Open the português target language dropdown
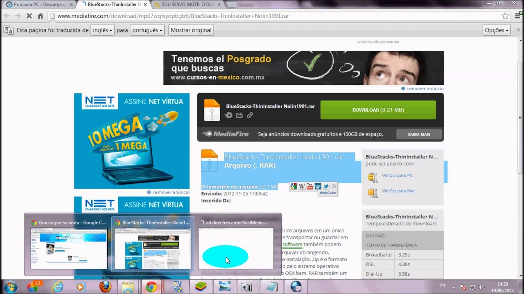The height and width of the screenshot is (294, 524). tap(147, 30)
